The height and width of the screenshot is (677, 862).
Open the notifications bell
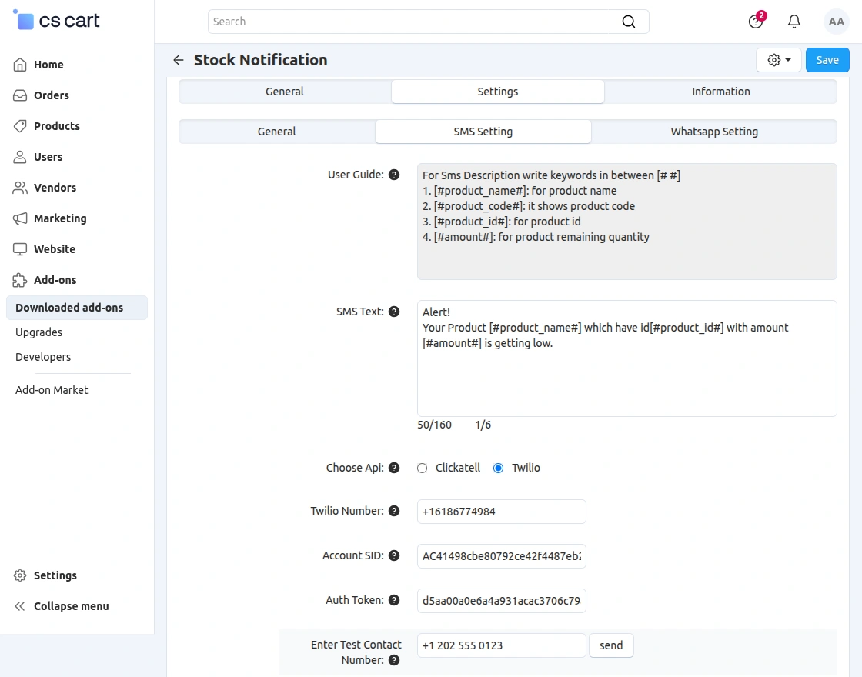click(794, 22)
